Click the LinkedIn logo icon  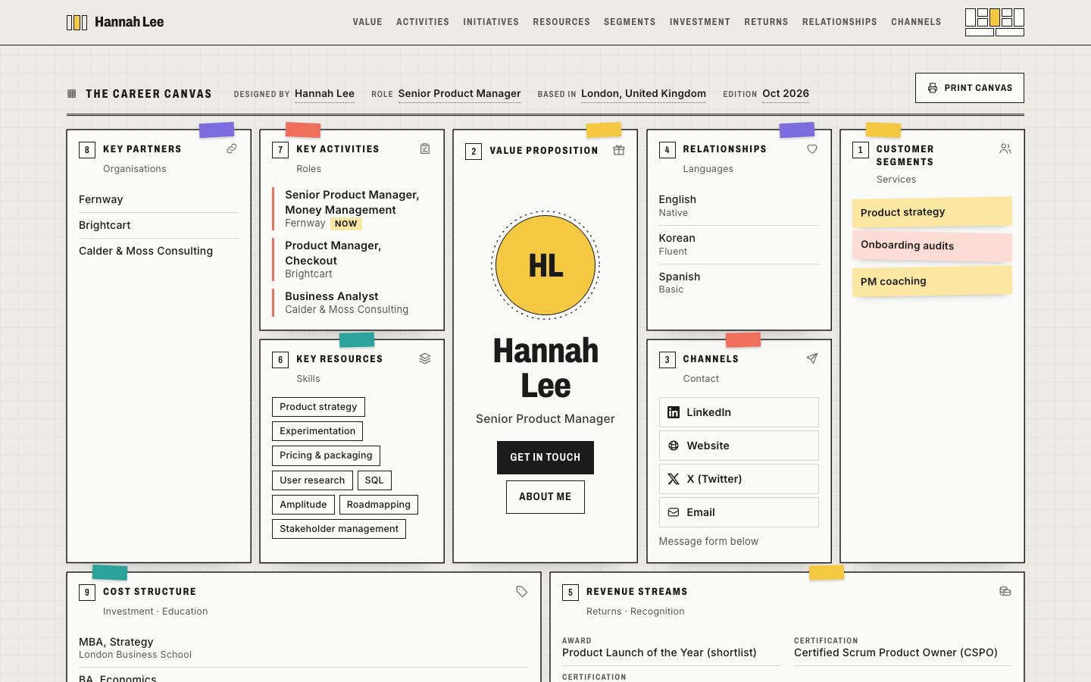click(674, 412)
